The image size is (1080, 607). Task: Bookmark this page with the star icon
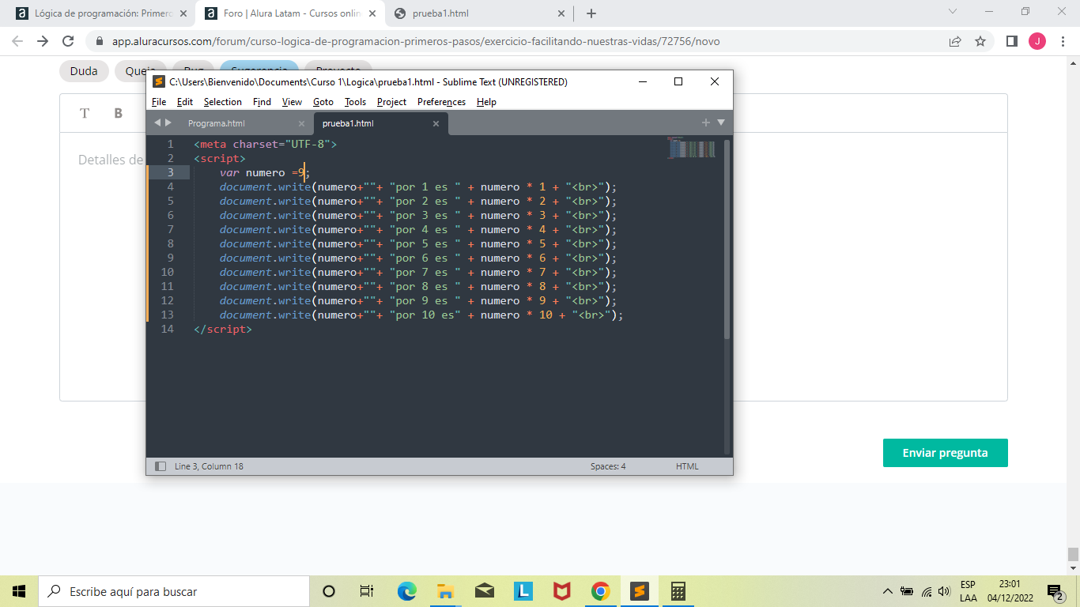[x=980, y=41]
